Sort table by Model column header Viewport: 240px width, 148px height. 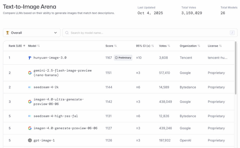click(34, 46)
